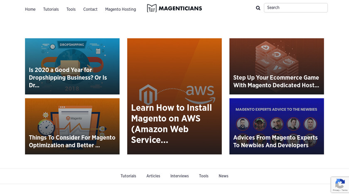The image size is (349, 196).
Task: Click the reCAPTCHA badge icon
Action: tap(340, 183)
